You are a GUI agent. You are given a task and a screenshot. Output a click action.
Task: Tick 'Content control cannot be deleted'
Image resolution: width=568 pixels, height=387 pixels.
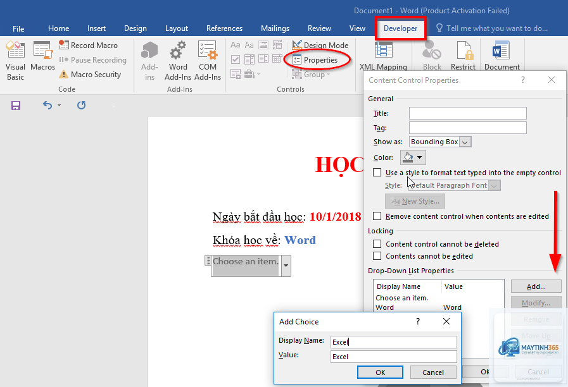coord(377,244)
